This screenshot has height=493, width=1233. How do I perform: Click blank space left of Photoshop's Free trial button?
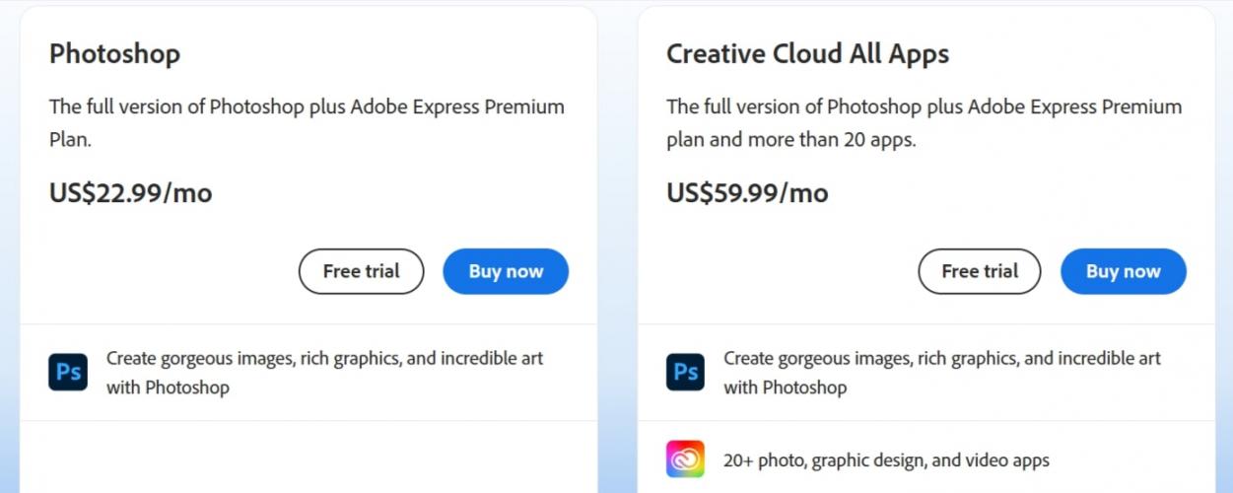pyautogui.click(x=168, y=271)
